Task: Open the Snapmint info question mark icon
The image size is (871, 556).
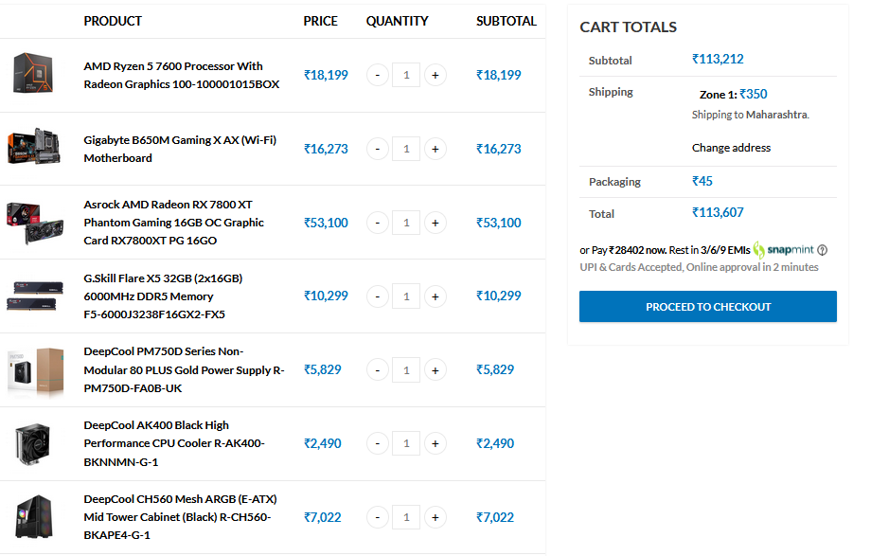Action: (822, 250)
